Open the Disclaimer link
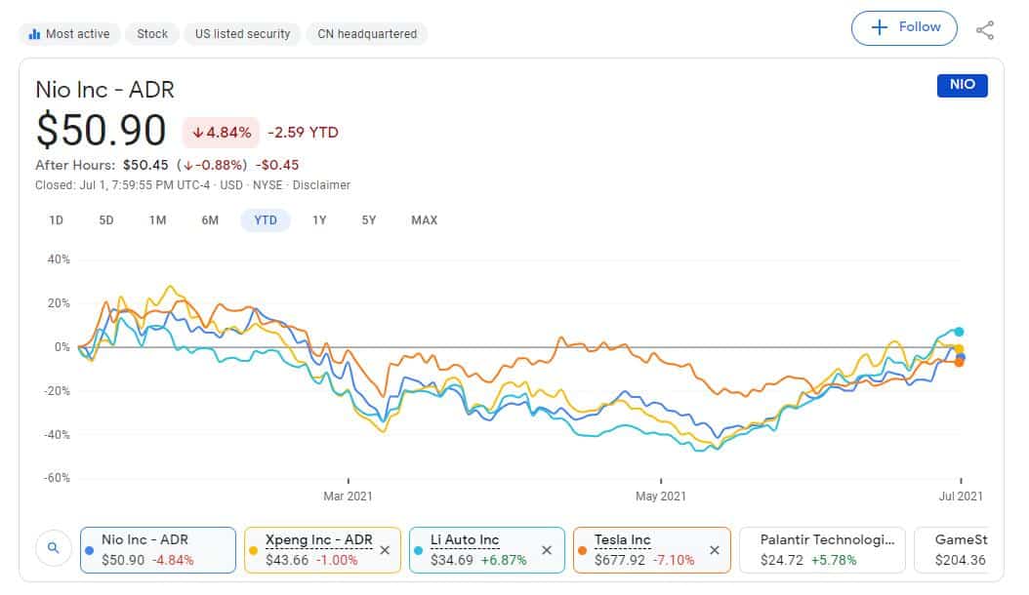 pos(322,185)
